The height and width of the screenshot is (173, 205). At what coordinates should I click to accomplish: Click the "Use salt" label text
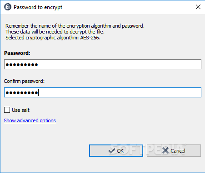point(20,110)
